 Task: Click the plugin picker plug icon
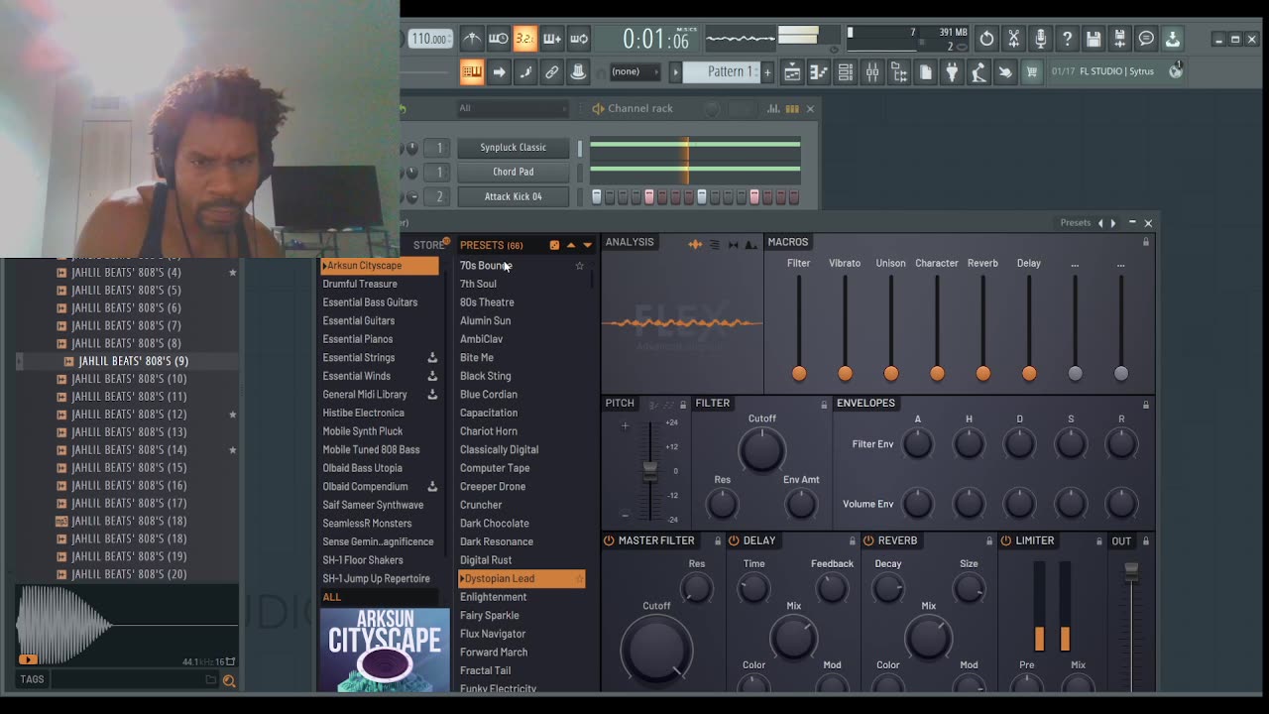[952, 71]
